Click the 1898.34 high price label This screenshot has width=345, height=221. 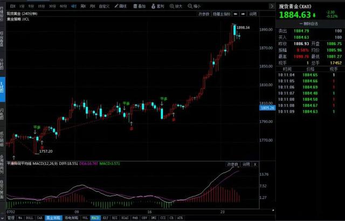coord(243,27)
